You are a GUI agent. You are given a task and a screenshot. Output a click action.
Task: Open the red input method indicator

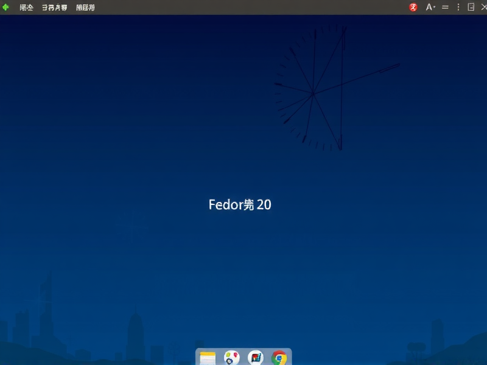(413, 7)
